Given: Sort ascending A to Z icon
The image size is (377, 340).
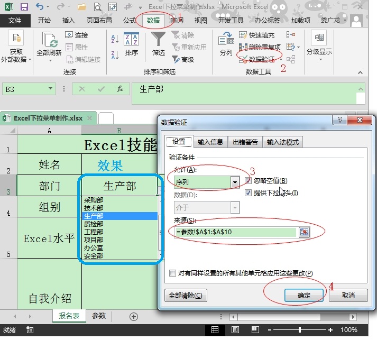Looking at the screenshot, I should coord(115,39).
